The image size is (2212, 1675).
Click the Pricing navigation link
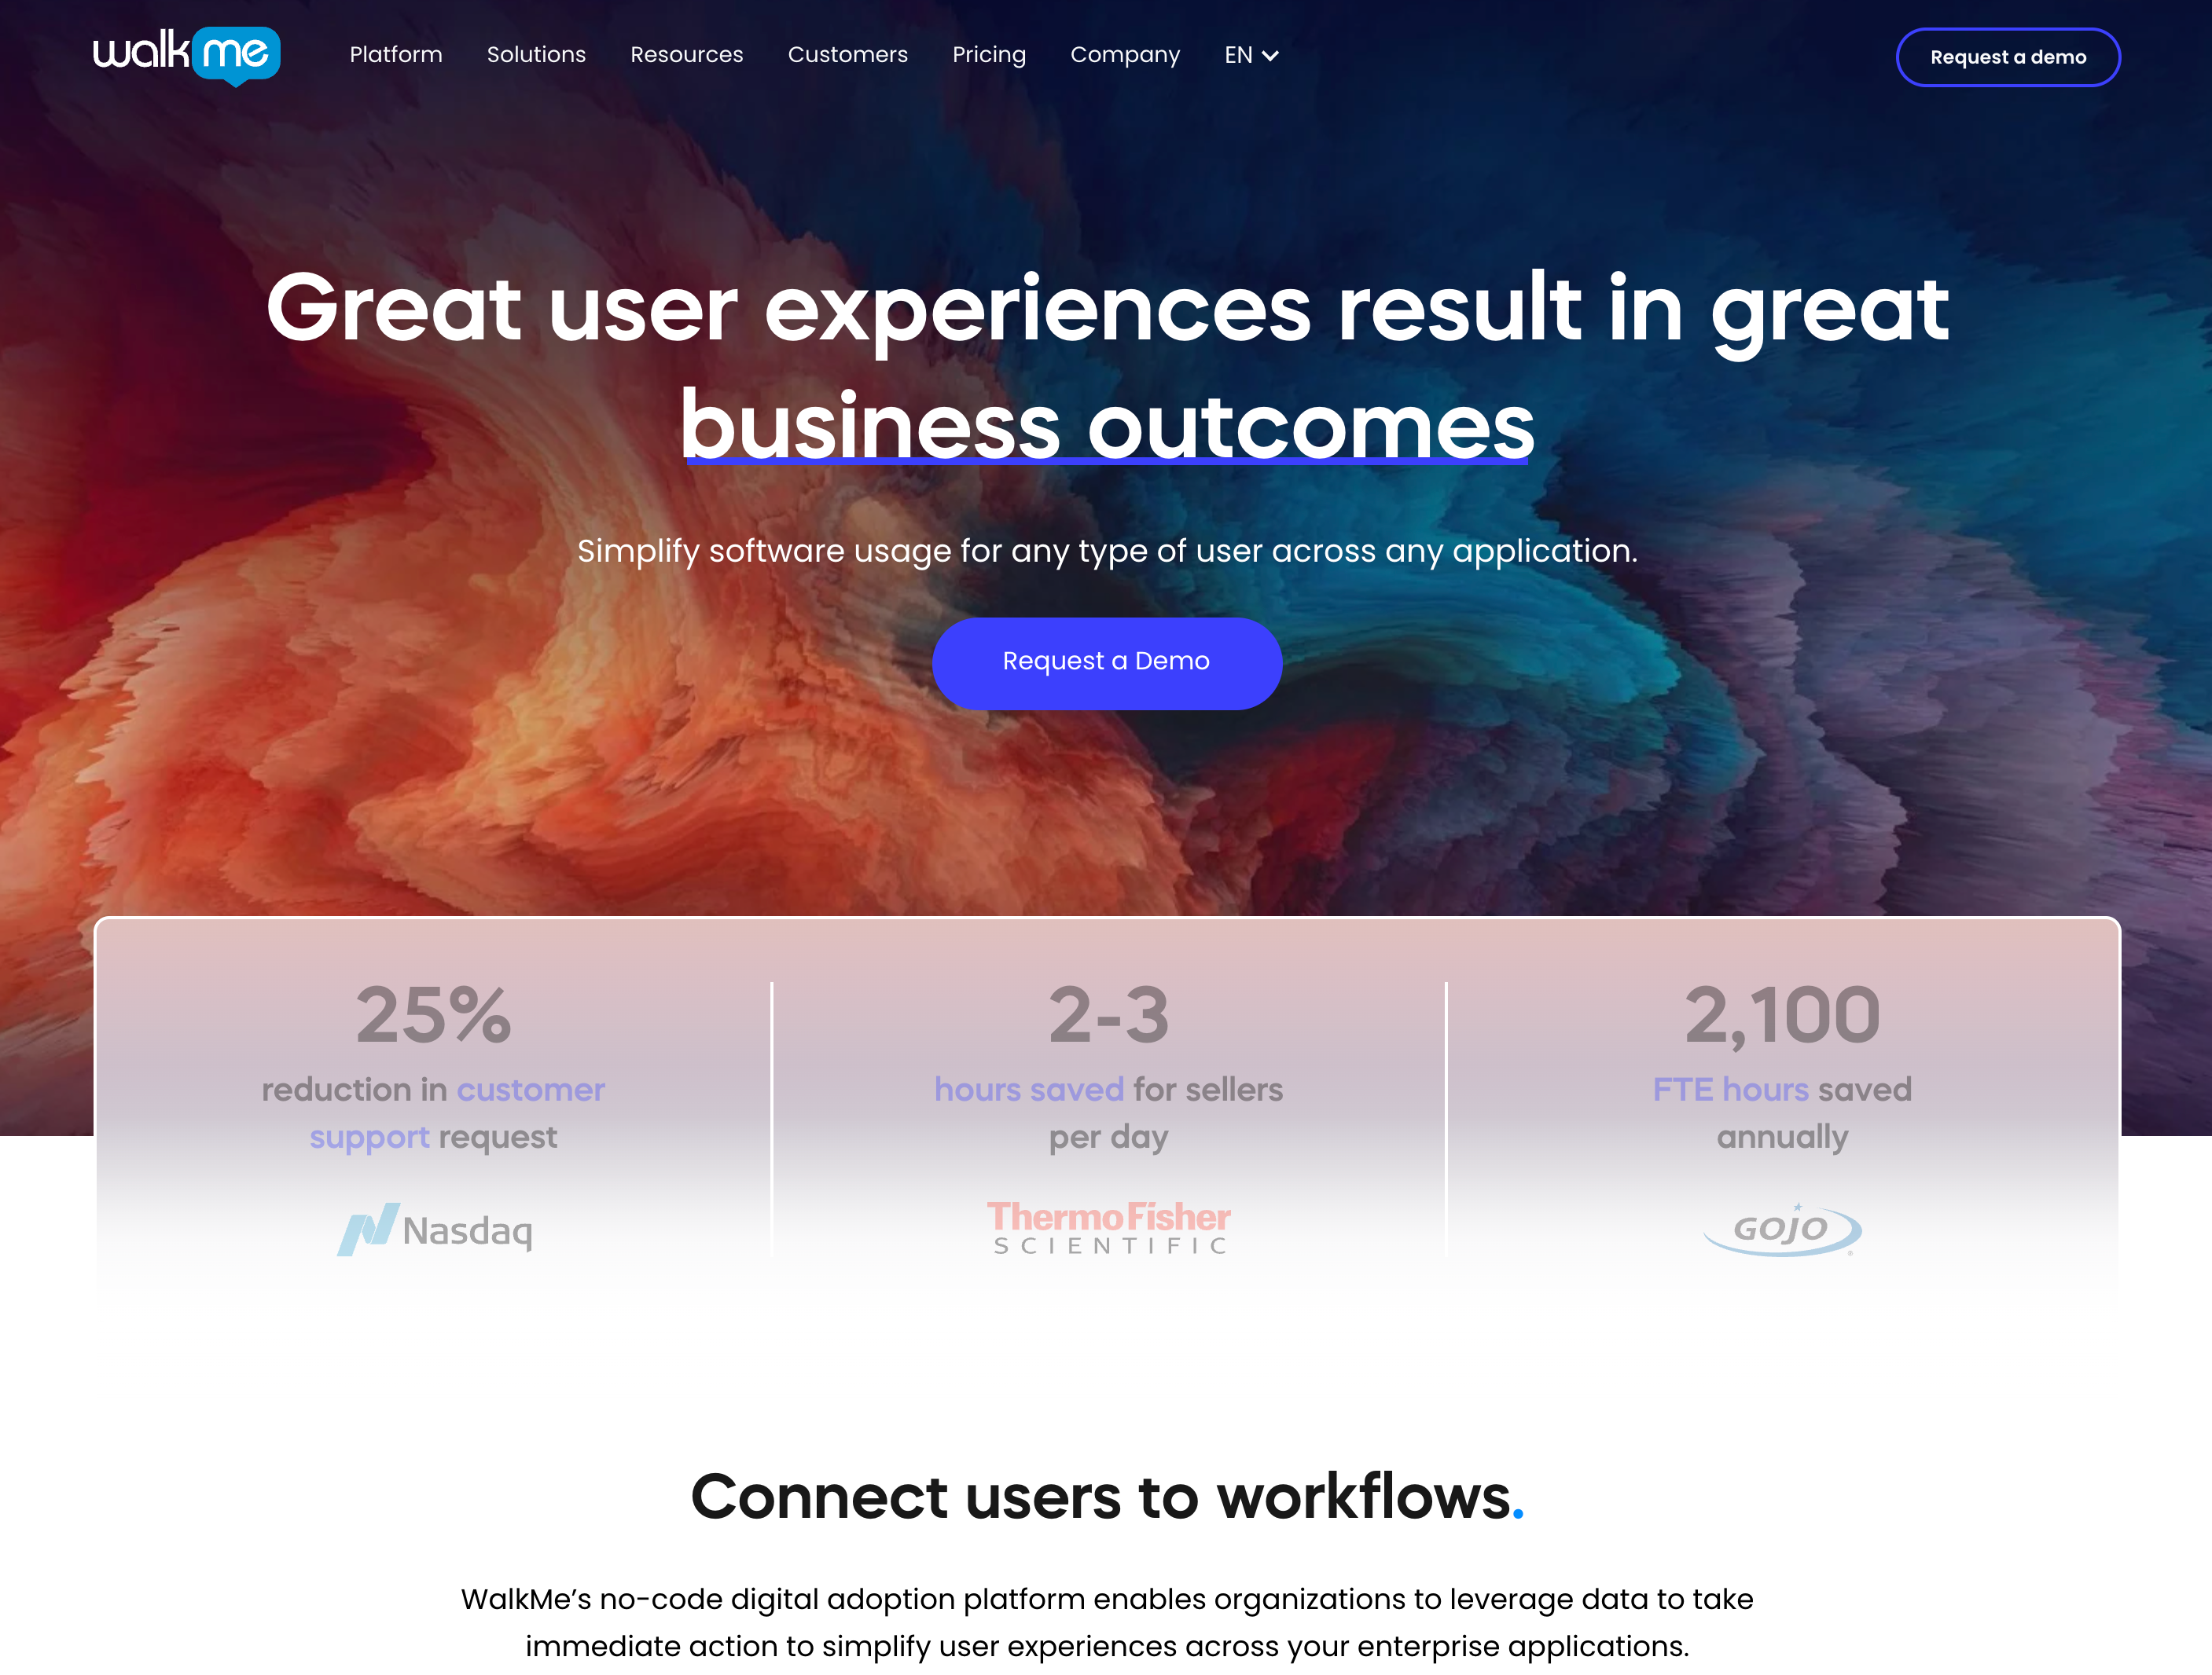[x=989, y=54]
